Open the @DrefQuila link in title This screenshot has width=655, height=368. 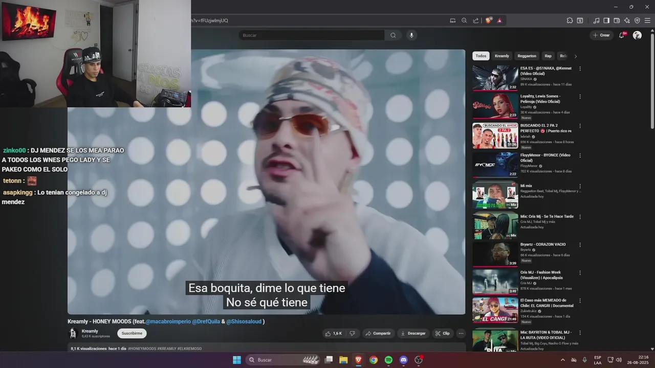click(x=206, y=321)
